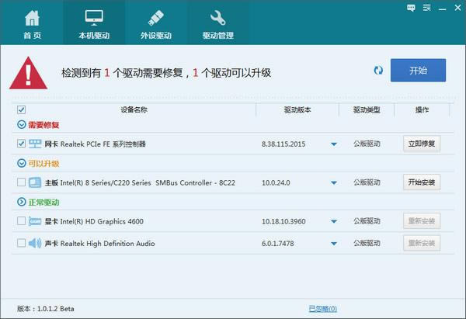Select the Realtek PCIe FE device name
This screenshot has height=319, width=466.
coord(95,144)
